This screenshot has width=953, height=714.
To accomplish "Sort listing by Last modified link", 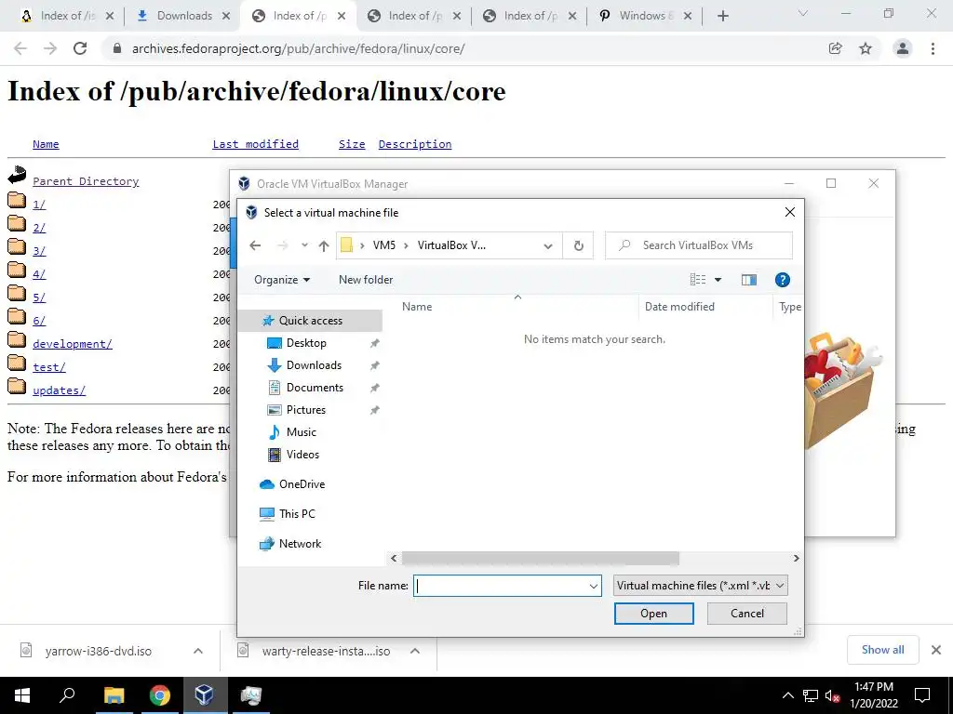I will (x=255, y=144).
